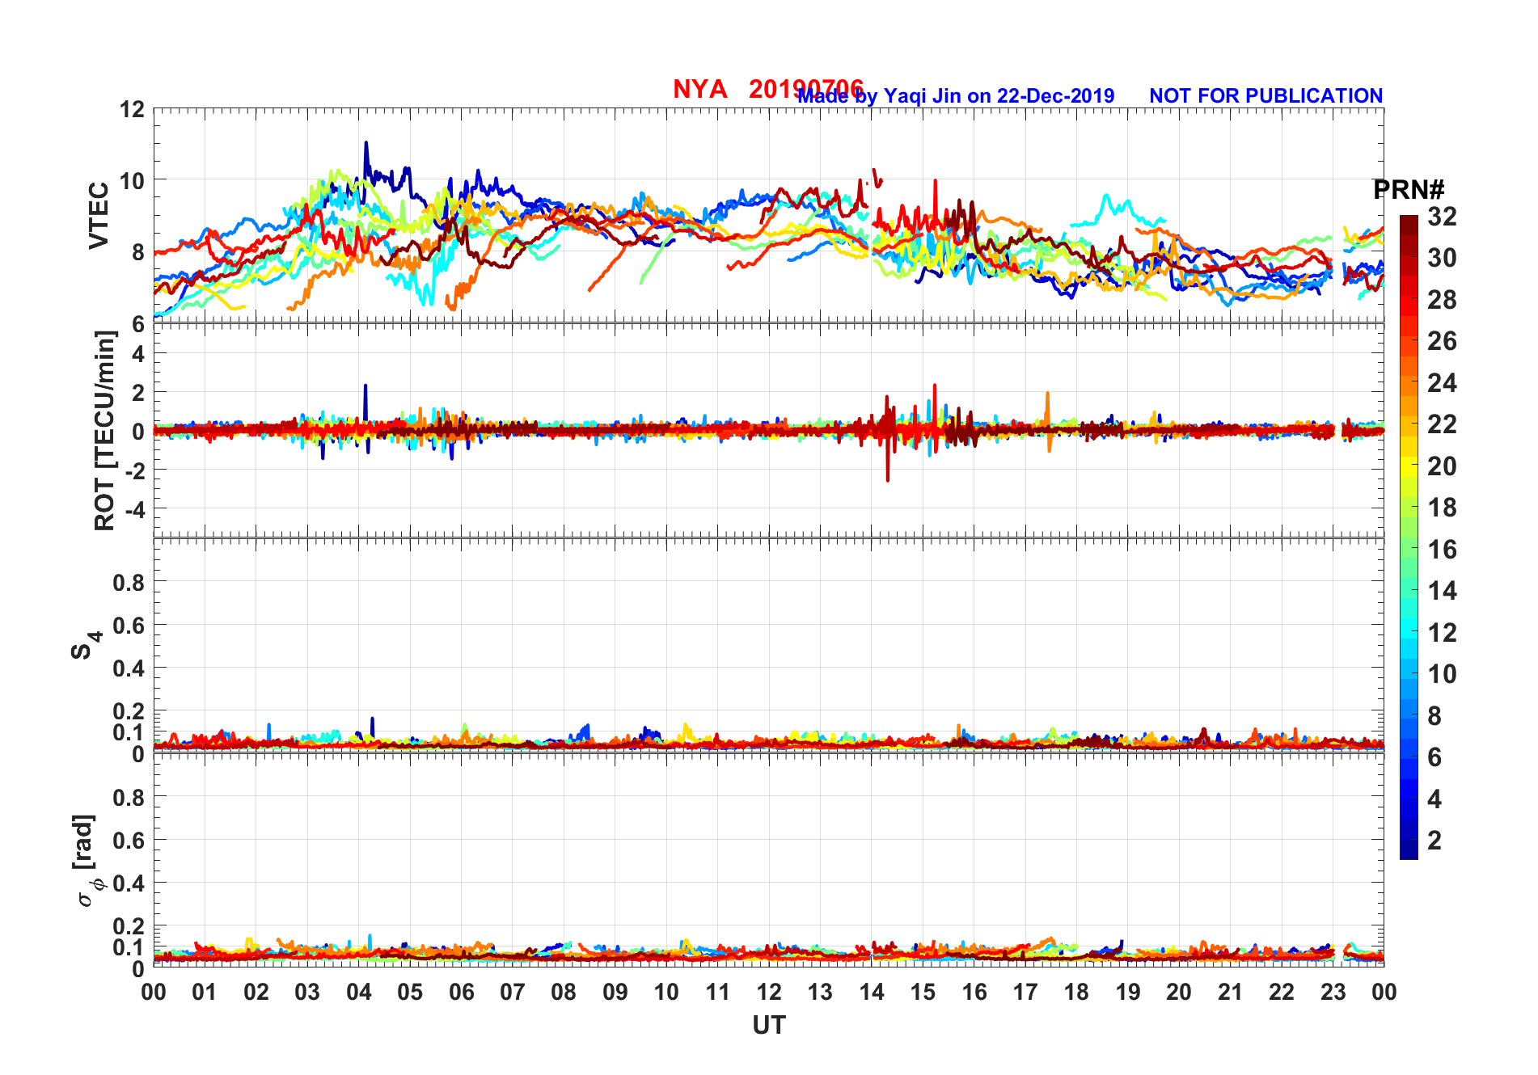Click the "04" hour tick on the UT axis
The height and width of the screenshot is (1075, 1538).
[x=359, y=992]
